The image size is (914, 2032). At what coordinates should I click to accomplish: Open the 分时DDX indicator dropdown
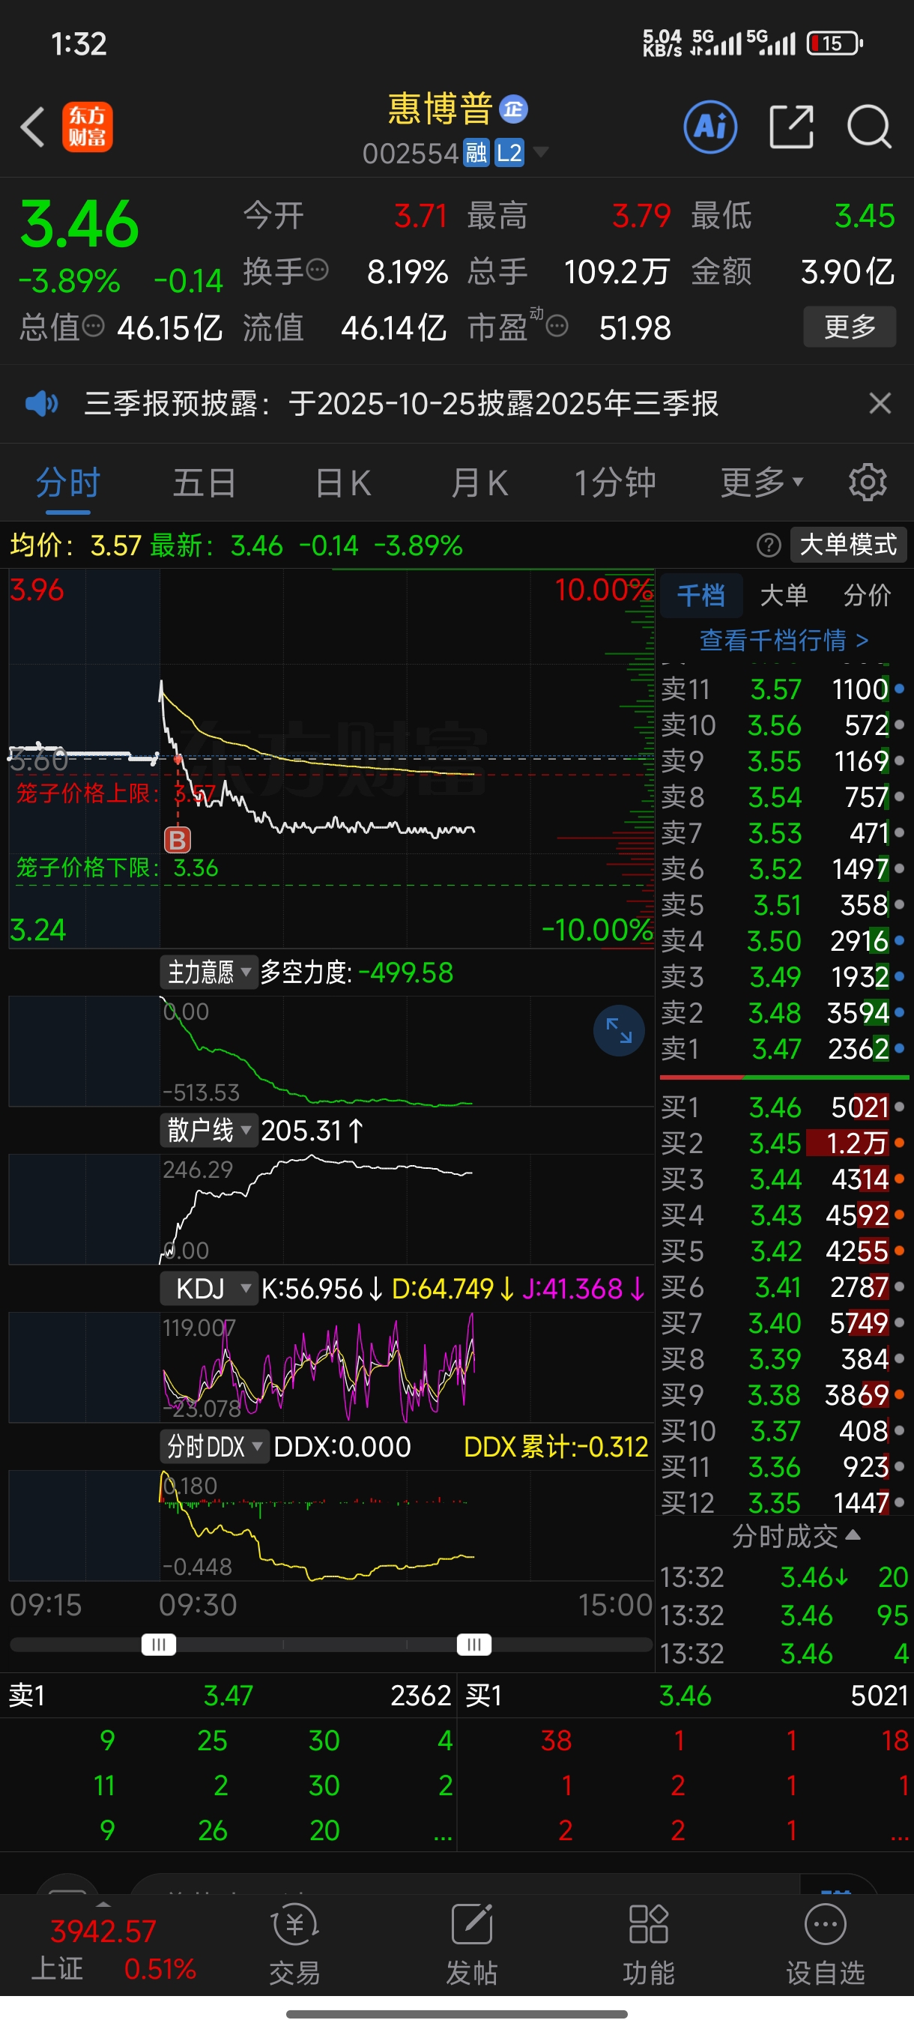[x=214, y=1447]
